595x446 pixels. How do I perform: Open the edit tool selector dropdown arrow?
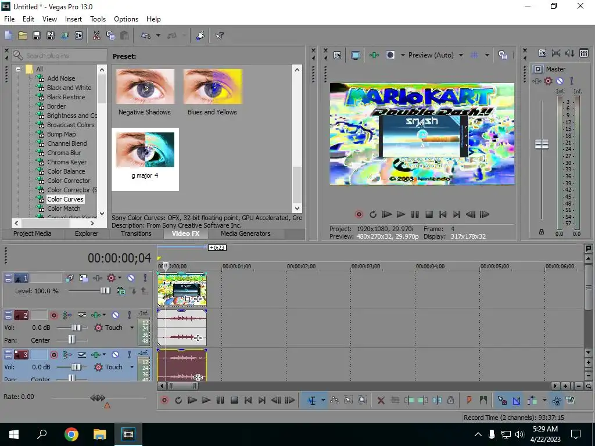pyautogui.click(x=323, y=400)
